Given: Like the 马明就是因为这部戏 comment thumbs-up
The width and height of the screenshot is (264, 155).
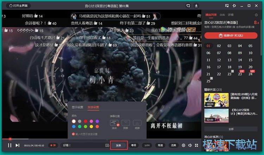Looking at the screenshot, I should click(x=144, y=16).
